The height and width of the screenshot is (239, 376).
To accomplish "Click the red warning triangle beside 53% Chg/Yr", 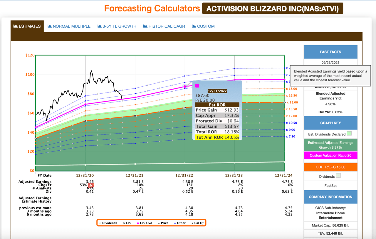I will [90, 185].
